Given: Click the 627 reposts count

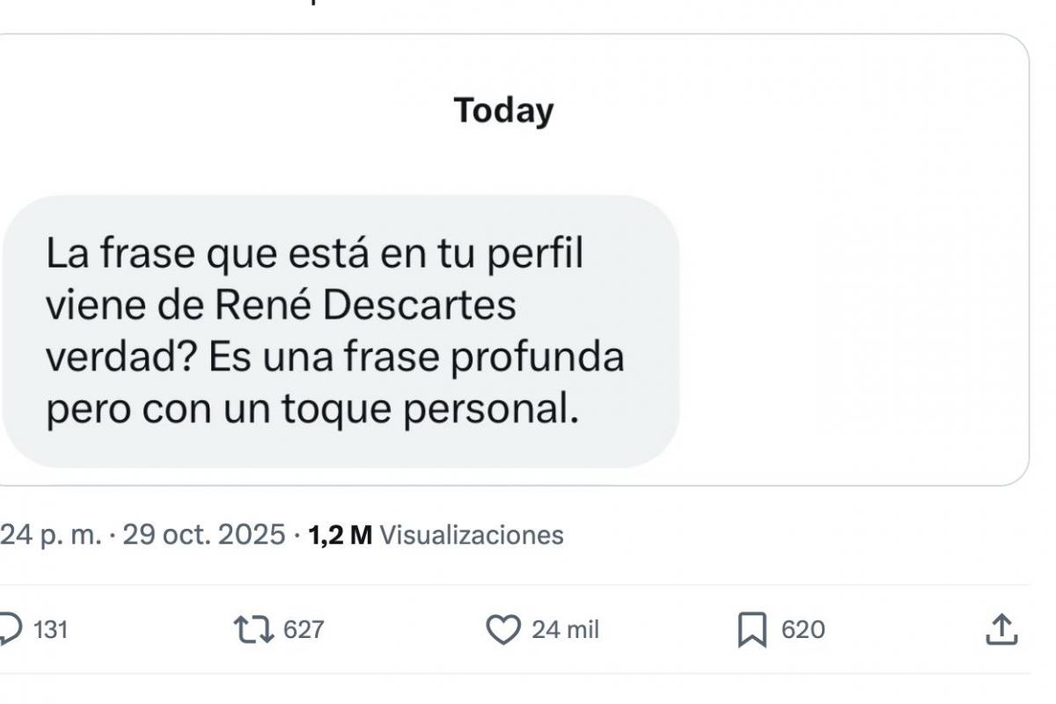Looking at the screenshot, I should [x=304, y=630].
